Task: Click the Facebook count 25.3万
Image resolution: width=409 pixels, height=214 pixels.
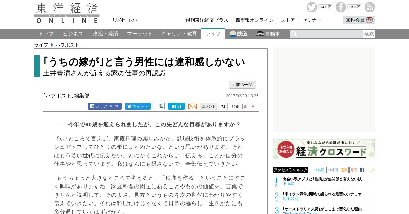Action: click(x=354, y=7)
